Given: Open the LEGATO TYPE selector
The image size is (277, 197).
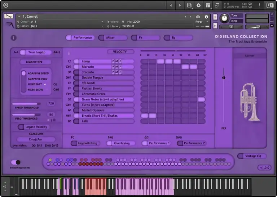Looking at the screenshot, I should [35, 62].
